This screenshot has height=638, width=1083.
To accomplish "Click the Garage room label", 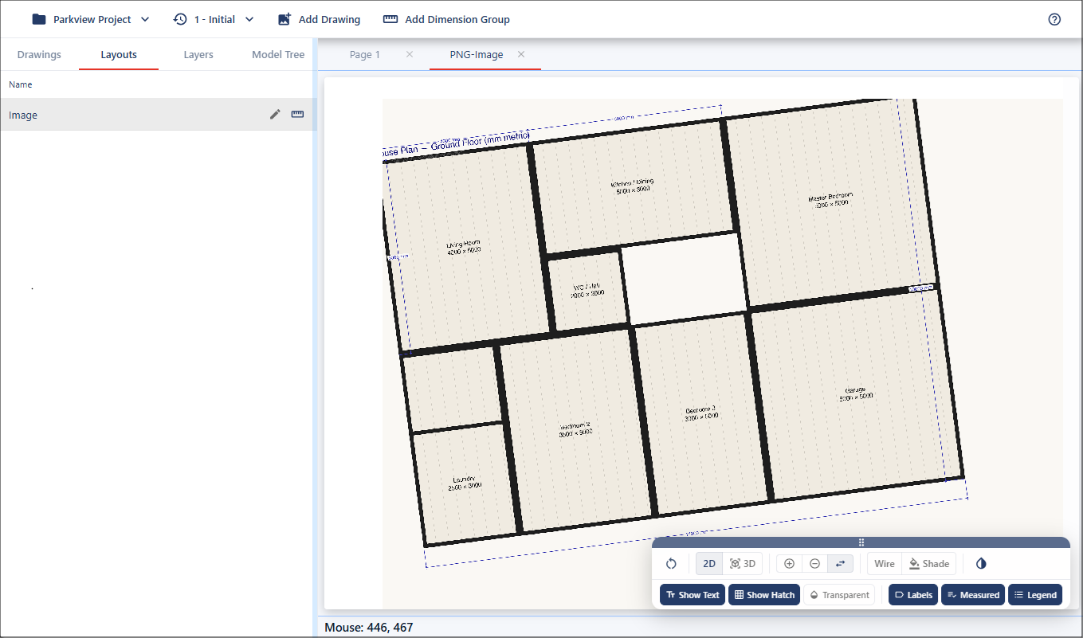I will click(856, 393).
